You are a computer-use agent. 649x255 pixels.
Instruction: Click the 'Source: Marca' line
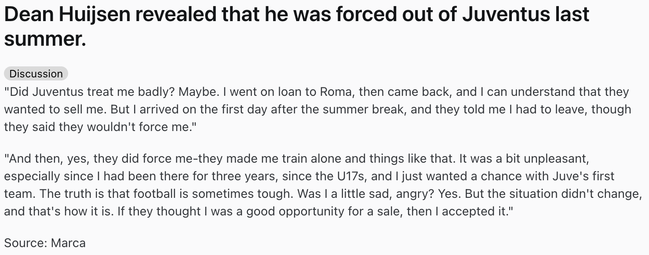[45, 243]
